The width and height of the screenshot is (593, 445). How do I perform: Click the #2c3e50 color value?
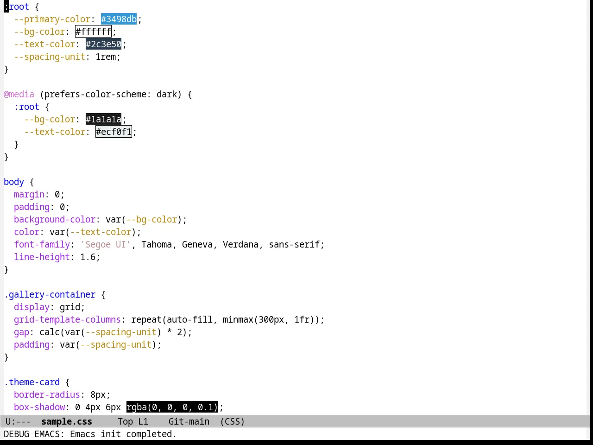tap(103, 44)
